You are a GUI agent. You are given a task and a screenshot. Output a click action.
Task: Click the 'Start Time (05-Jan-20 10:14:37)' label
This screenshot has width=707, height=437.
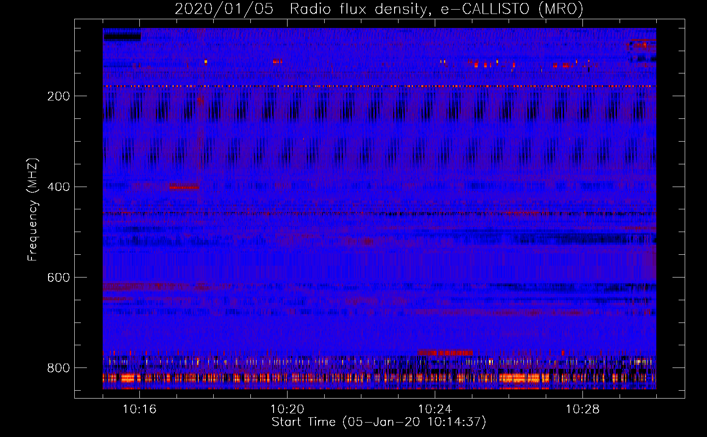coord(379,422)
